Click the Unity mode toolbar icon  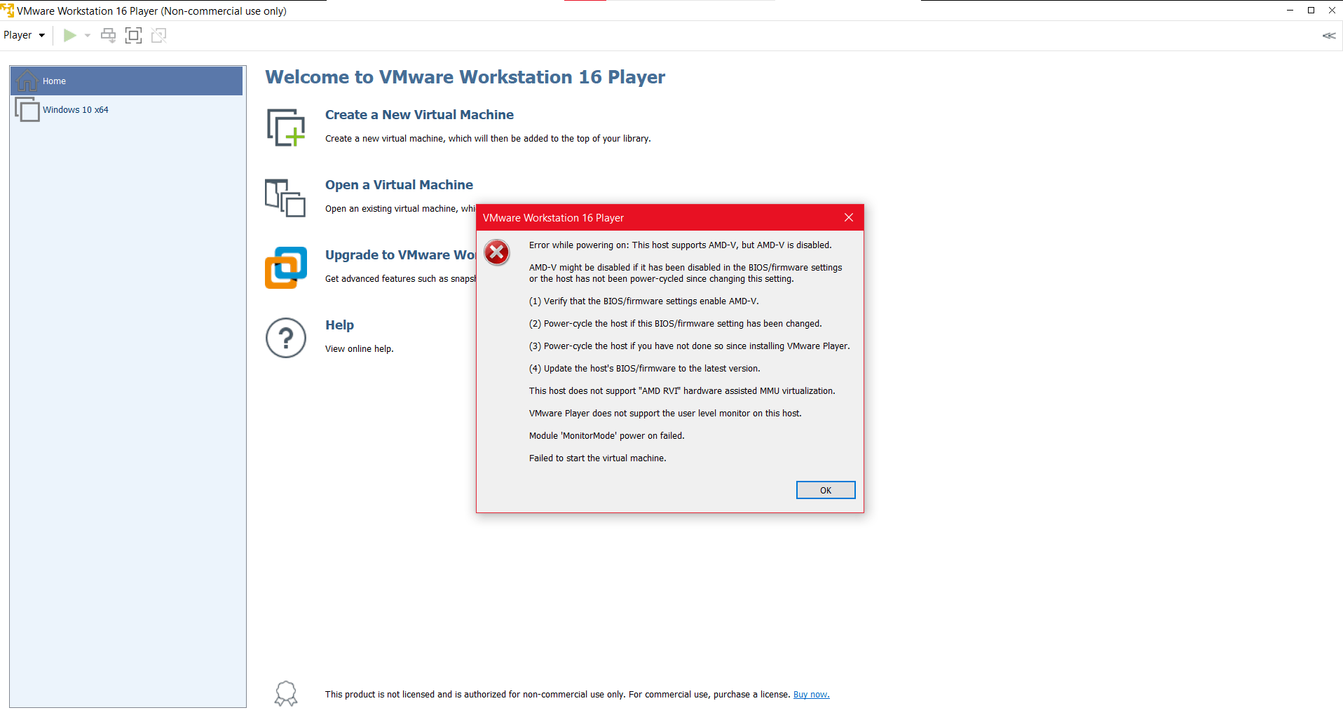pos(159,35)
